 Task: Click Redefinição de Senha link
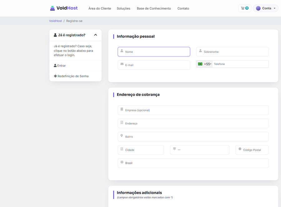pyautogui.click(x=71, y=76)
